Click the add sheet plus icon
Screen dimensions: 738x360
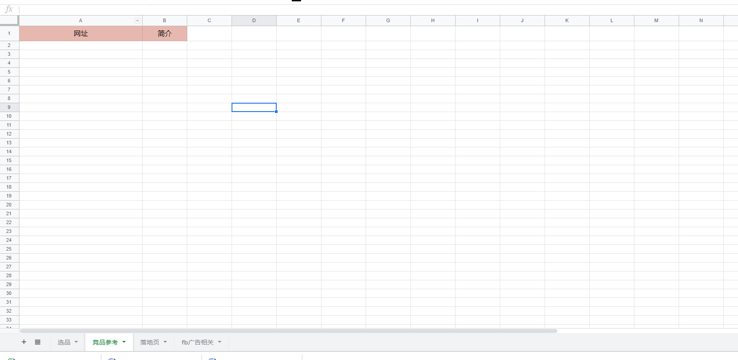point(24,342)
